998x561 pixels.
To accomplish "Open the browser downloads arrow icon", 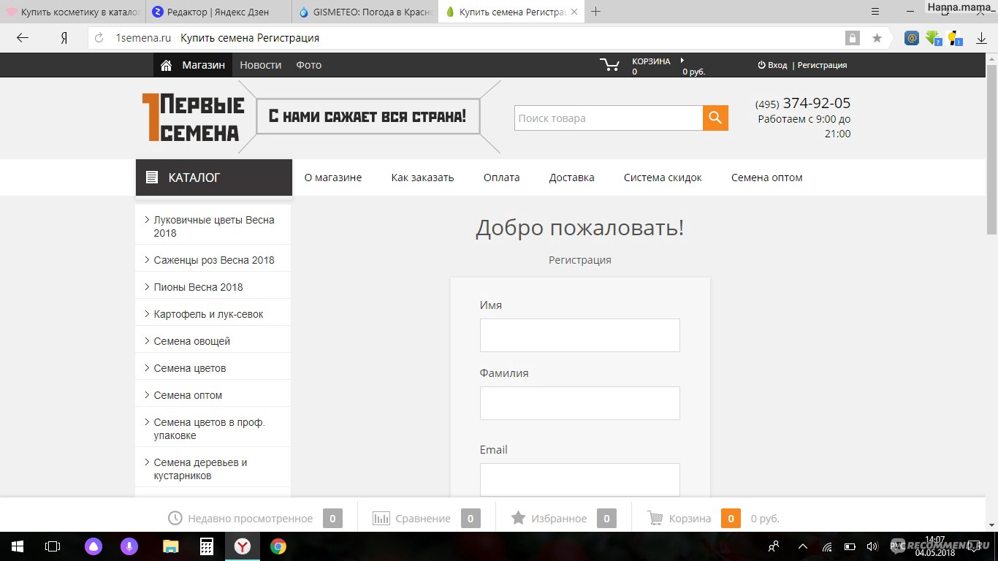I will point(982,38).
